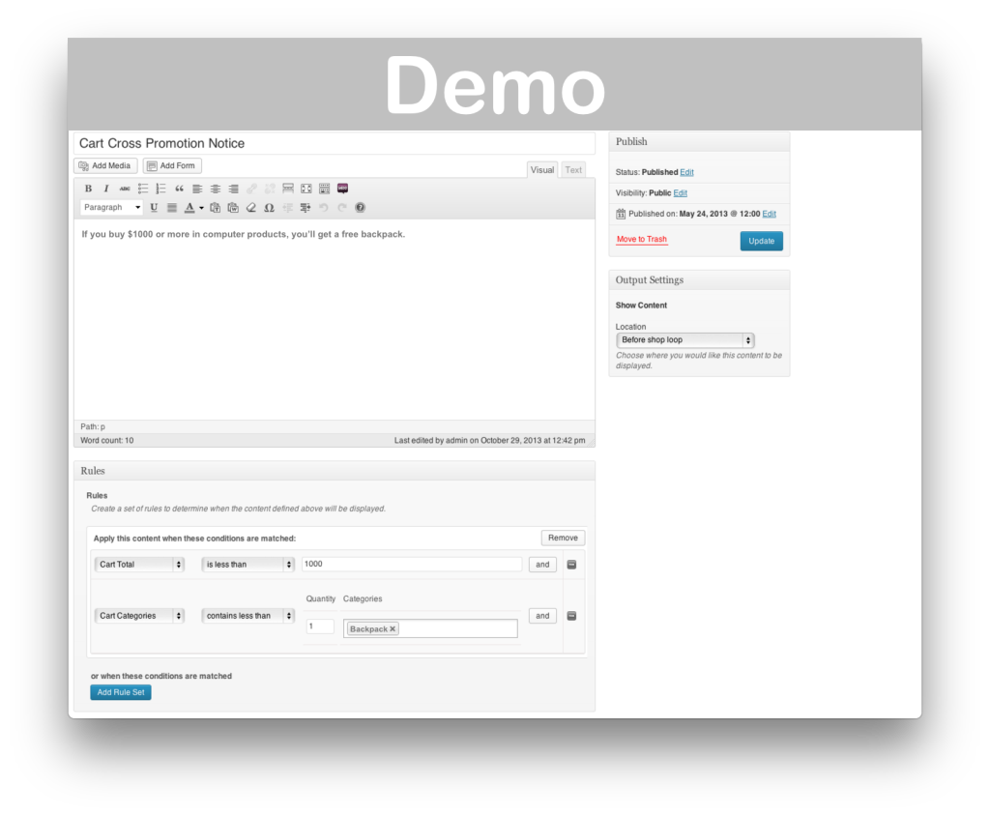The height and width of the screenshot is (816, 990).
Task: Open the Paragraph format dropdown
Action: click(110, 207)
